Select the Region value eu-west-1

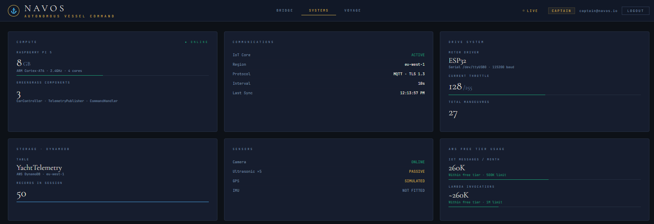[415, 64]
